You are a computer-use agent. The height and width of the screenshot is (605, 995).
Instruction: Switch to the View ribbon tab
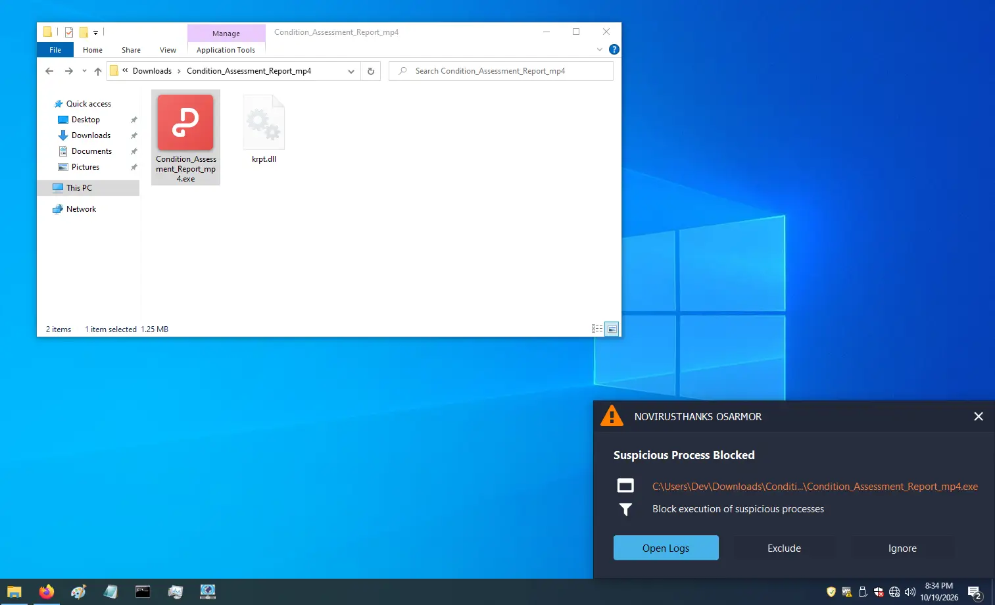[168, 50]
